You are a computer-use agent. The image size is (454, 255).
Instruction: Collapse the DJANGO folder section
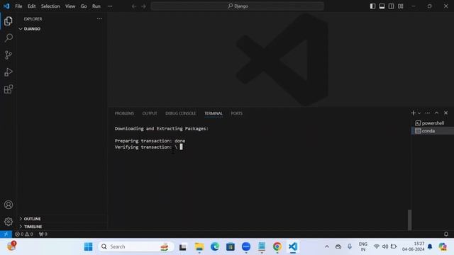62,29
